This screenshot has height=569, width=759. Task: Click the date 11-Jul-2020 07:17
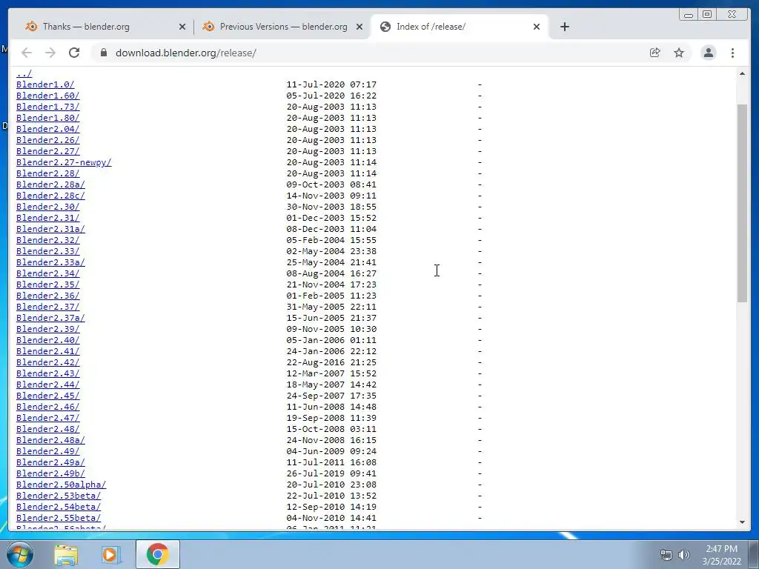coord(331,84)
